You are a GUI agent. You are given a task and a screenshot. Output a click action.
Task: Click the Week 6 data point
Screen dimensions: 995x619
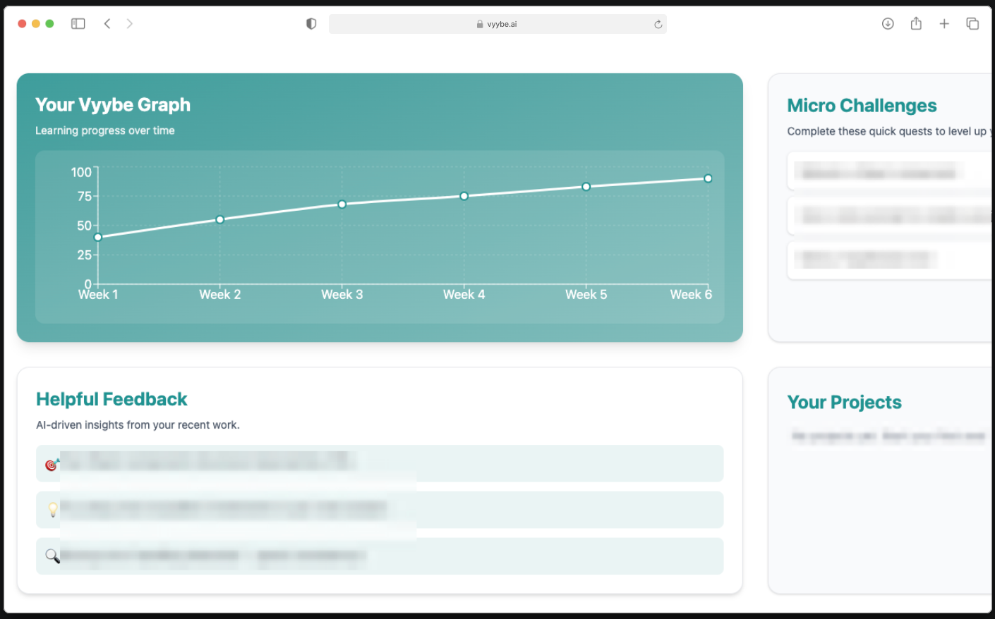(708, 178)
